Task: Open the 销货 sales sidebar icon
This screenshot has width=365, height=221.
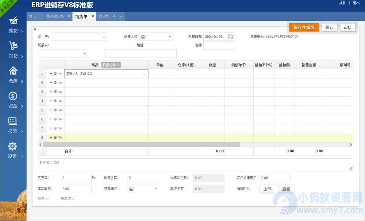Action: 13,46
